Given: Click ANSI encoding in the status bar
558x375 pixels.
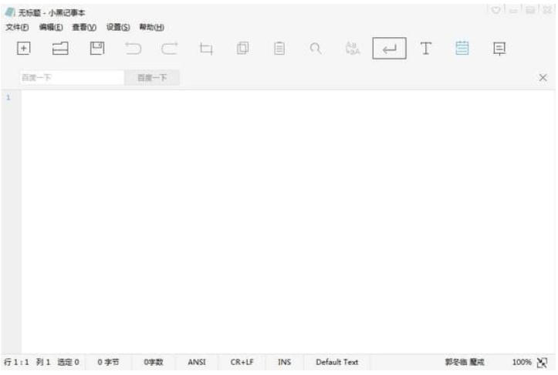Looking at the screenshot, I should (x=197, y=362).
